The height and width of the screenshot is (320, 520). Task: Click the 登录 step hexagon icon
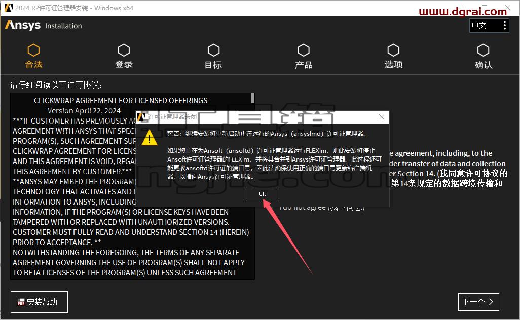[x=124, y=50]
